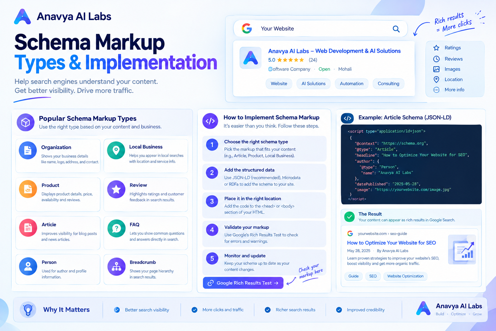Image resolution: width=496 pixels, height=331 pixels.
Task: Click the Anavya AI Labs logo at top left
Action: [22, 17]
